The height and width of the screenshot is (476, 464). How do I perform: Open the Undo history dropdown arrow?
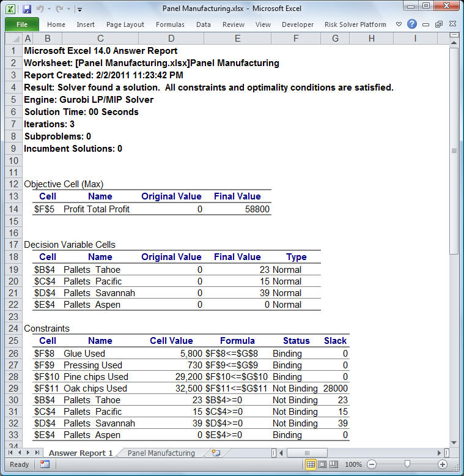[49, 9]
